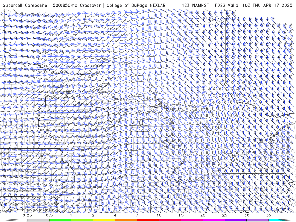Select the magenta color bar segment after 20
Screen dimensions: 296x222
point(214,220)
